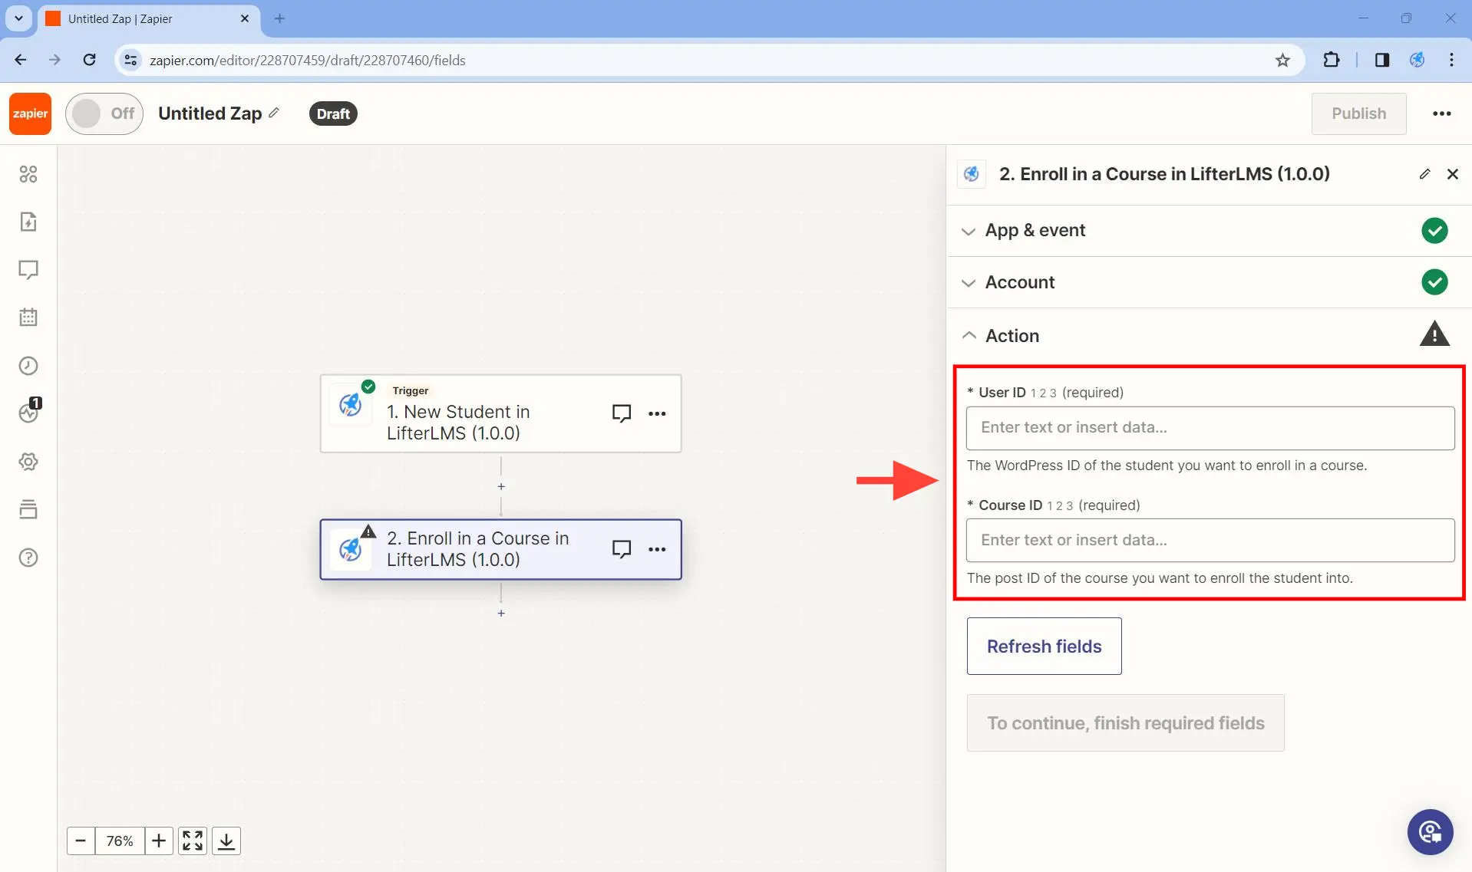Rename step using panel pencil icon
Image resolution: width=1472 pixels, height=872 pixels.
pyautogui.click(x=1424, y=174)
